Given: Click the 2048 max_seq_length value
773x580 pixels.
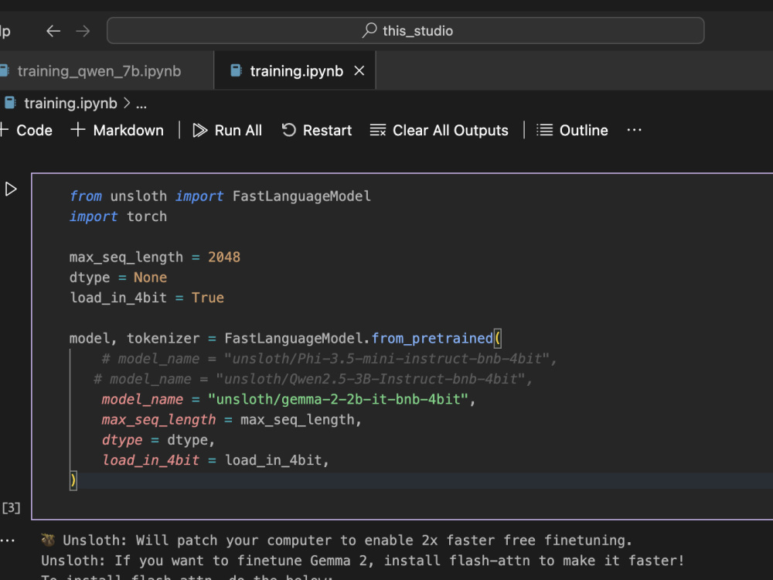Looking at the screenshot, I should (x=224, y=257).
